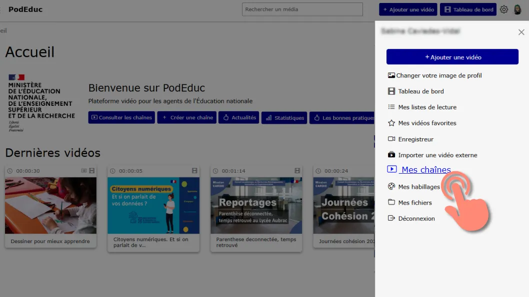The width and height of the screenshot is (529, 297).
Task: Click the import icon beside Importer une vidéo externe
Action: (x=391, y=155)
